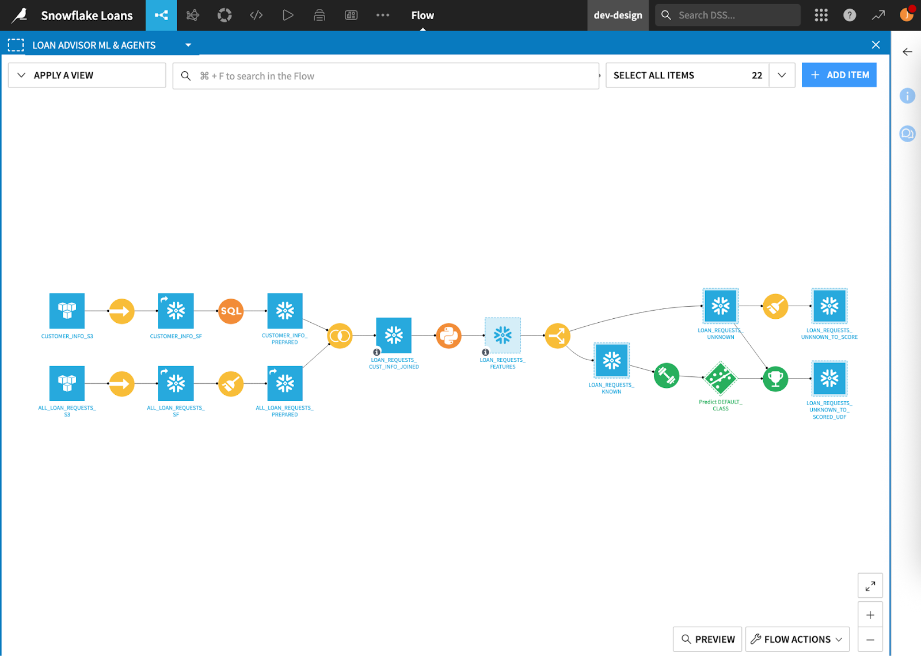Zoom out the flow with minus

(870, 640)
